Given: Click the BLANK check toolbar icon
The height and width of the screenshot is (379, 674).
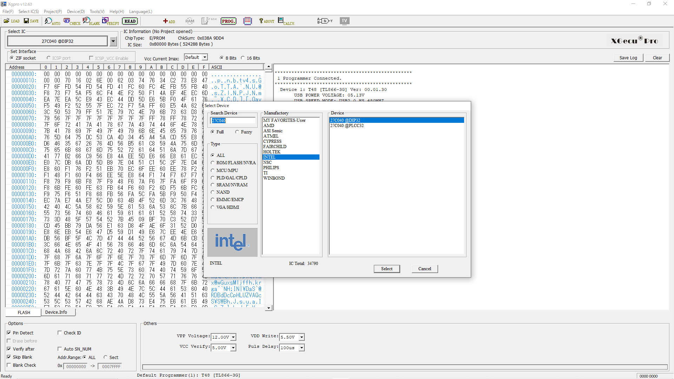Looking at the screenshot, I should [x=91, y=21].
